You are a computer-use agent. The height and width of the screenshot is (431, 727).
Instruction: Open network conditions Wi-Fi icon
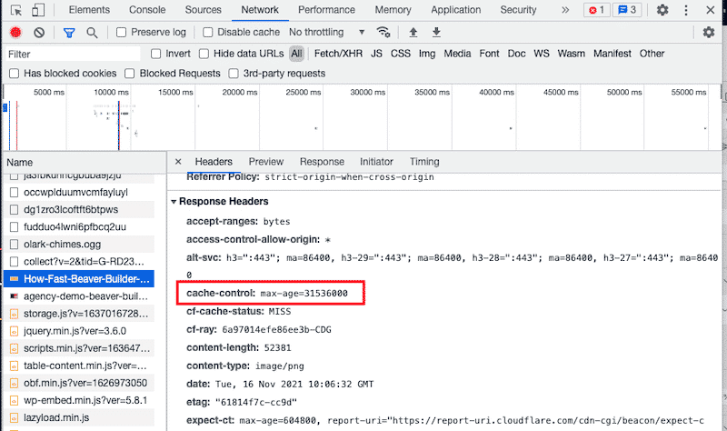[x=383, y=32]
